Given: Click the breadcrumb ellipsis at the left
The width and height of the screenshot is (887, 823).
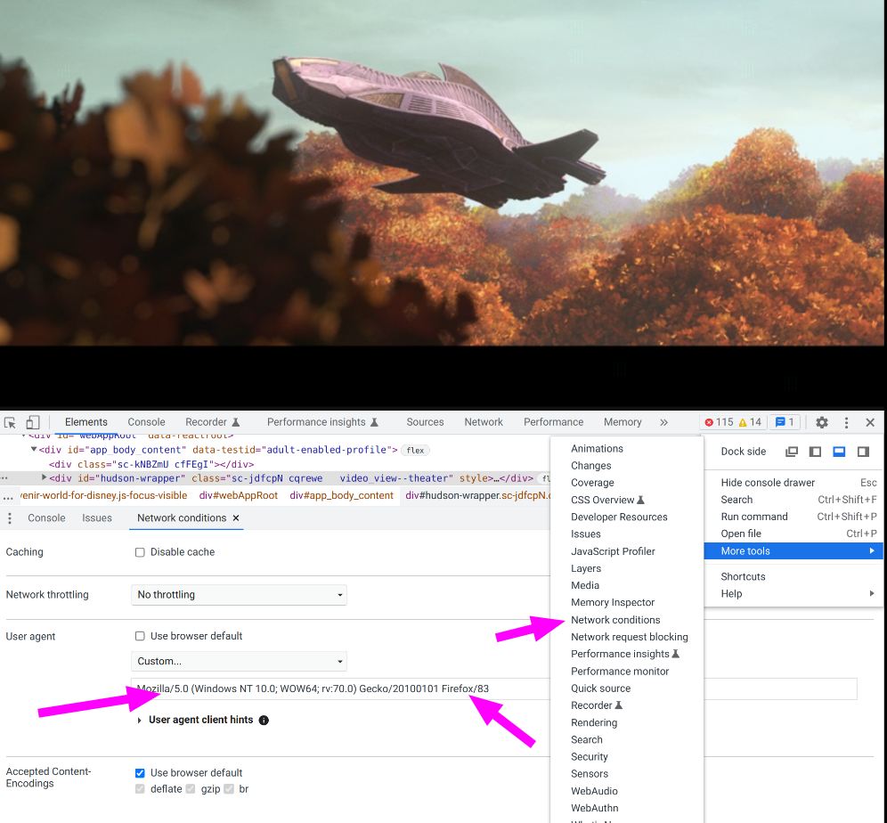Looking at the screenshot, I should [x=8, y=496].
